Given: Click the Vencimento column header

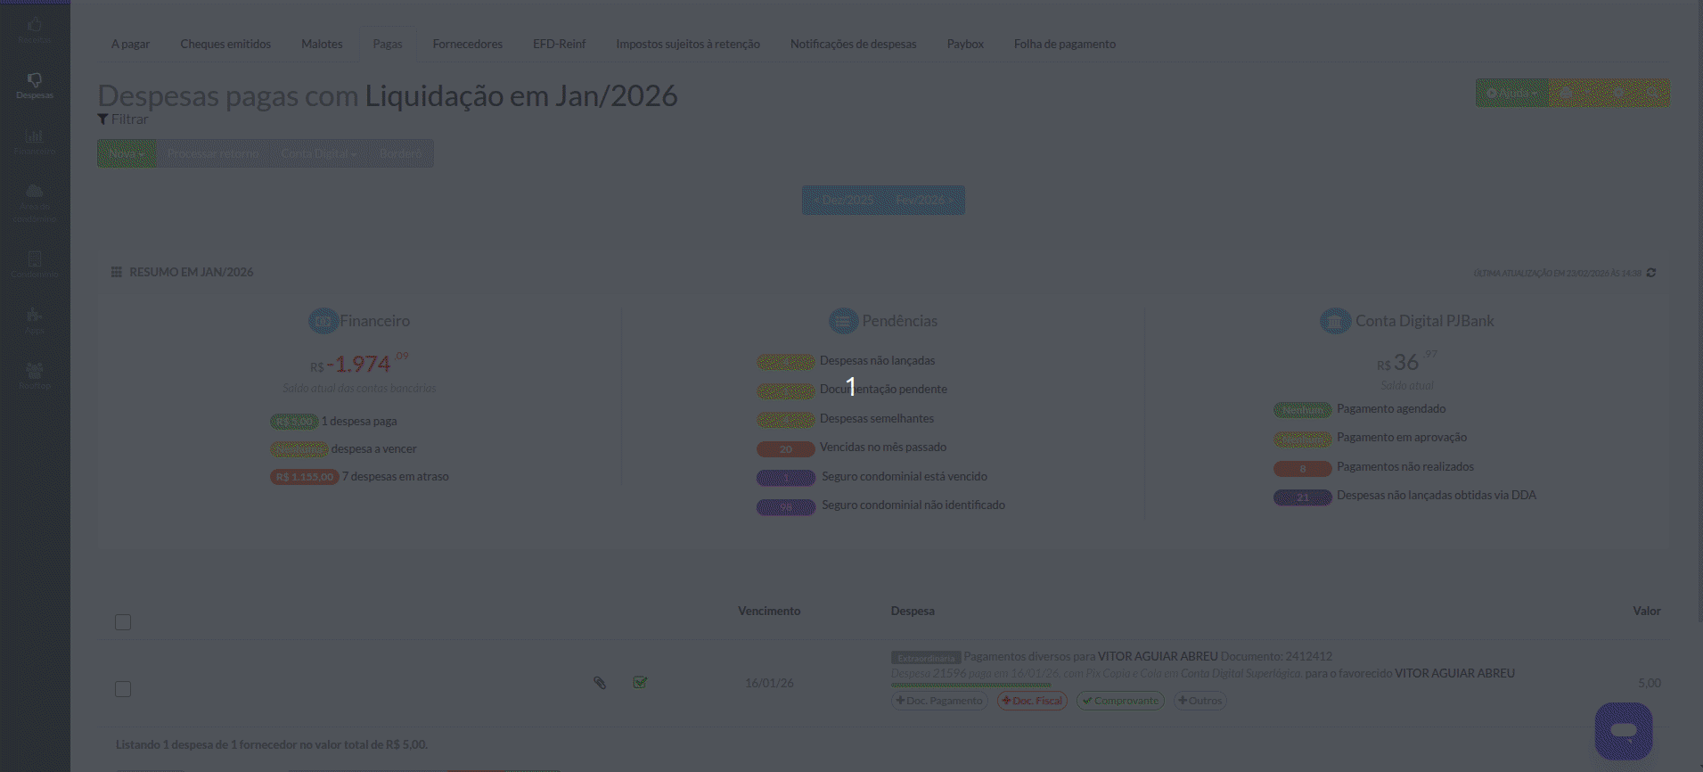Looking at the screenshot, I should tap(769, 612).
